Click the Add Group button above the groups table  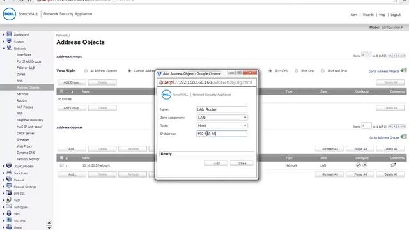coord(72,82)
